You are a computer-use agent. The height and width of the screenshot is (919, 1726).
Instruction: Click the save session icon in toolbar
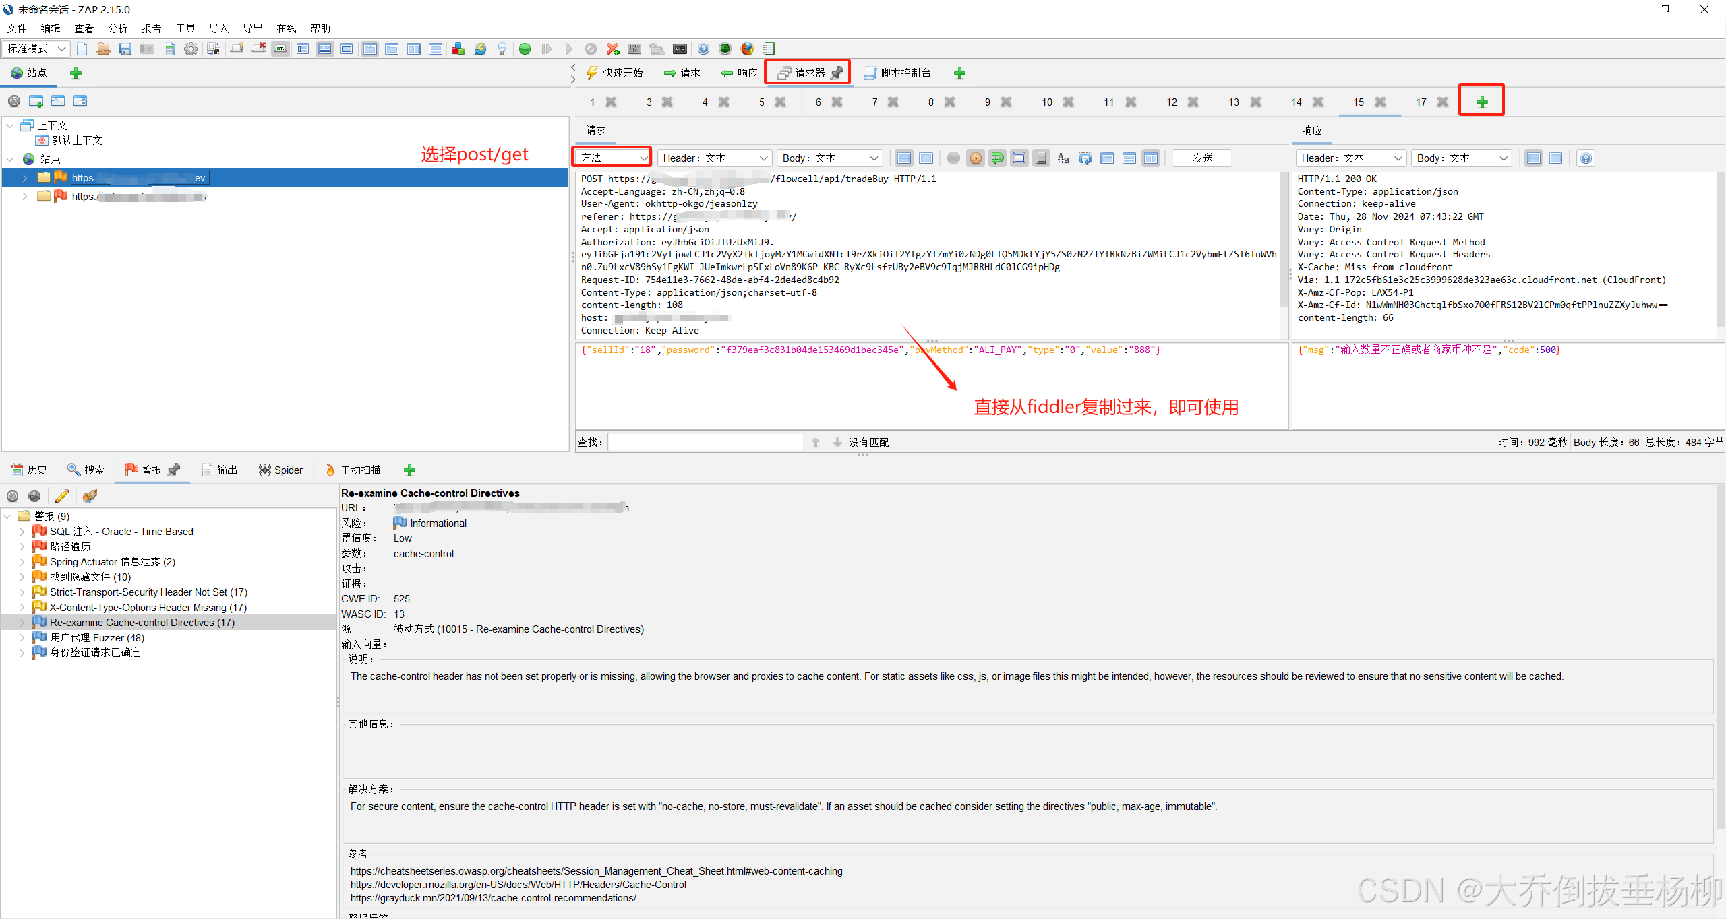(x=125, y=49)
